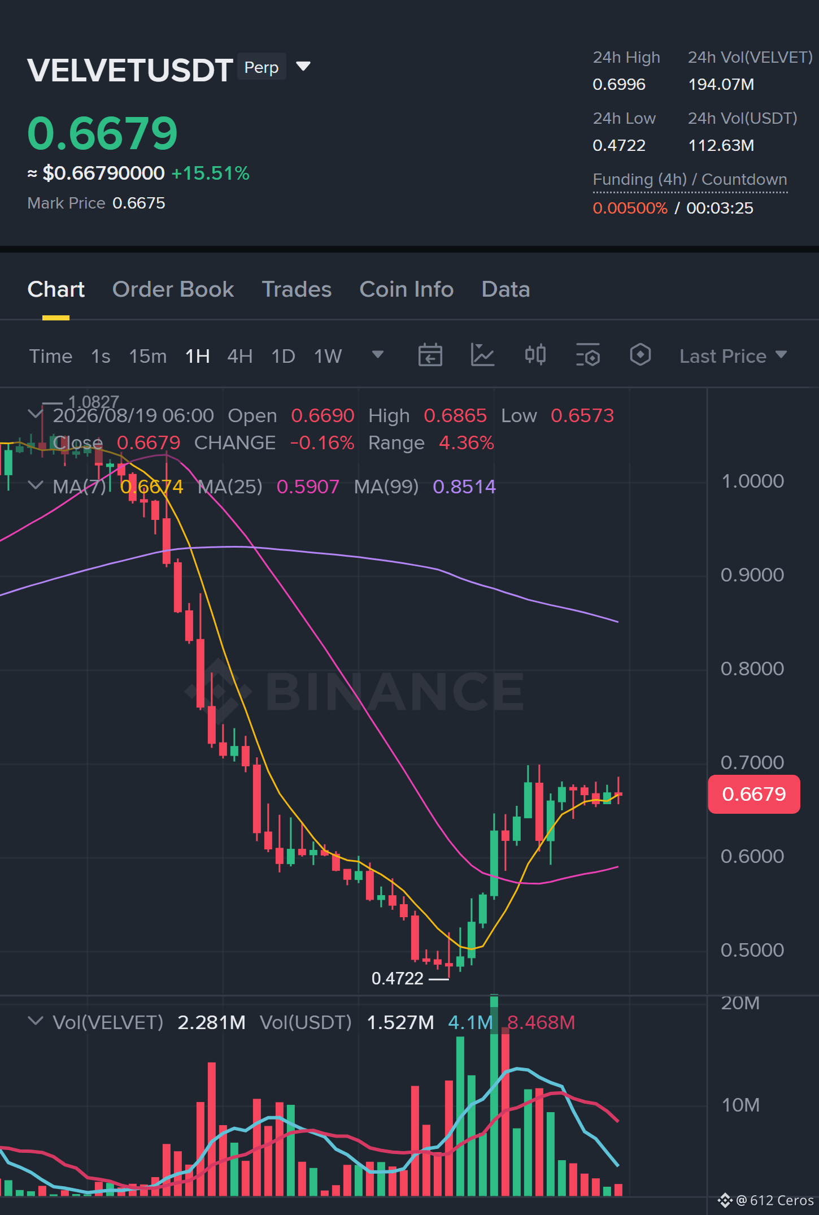The image size is (819, 1215).
Task: Tap the 00:03:25 funding countdown
Action: tap(720, 209)
